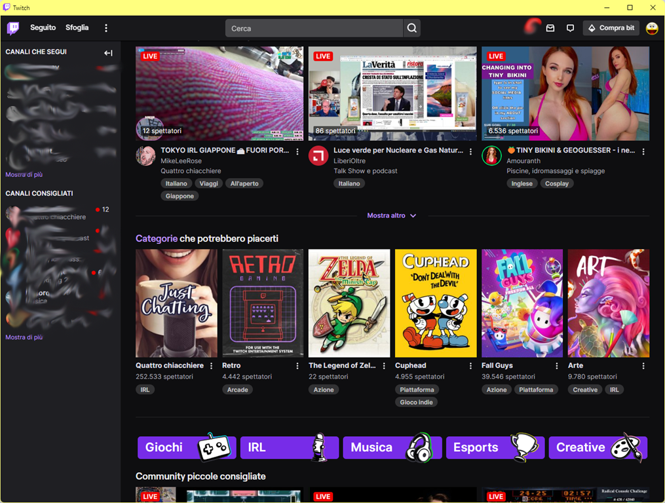Click the Categorie link in heading
Viewport: 665px width, 503px height.
click(157, 238)
